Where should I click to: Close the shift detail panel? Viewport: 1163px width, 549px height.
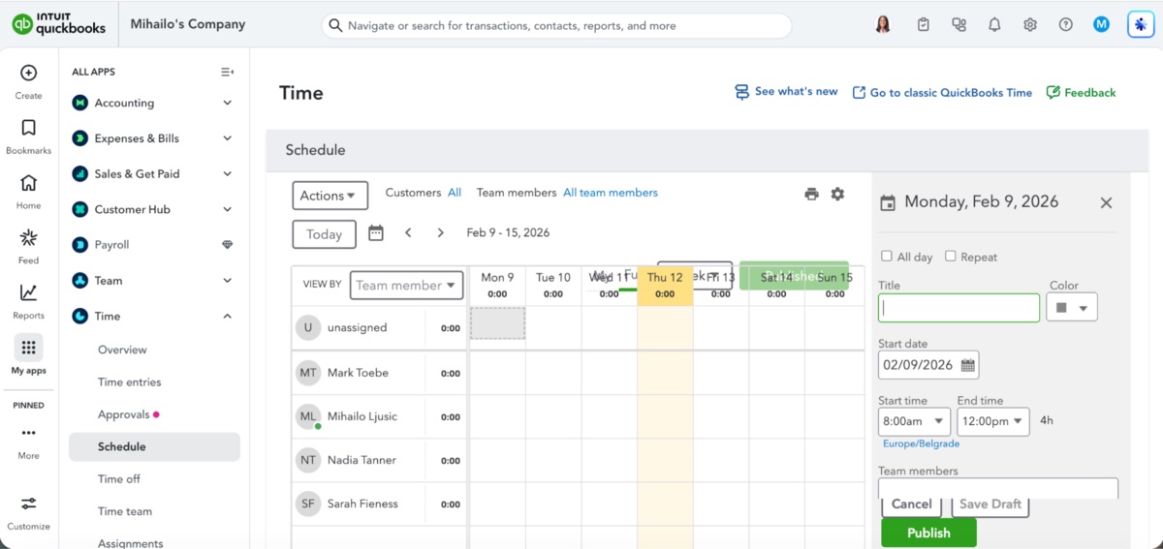(x=1106, y=202)
